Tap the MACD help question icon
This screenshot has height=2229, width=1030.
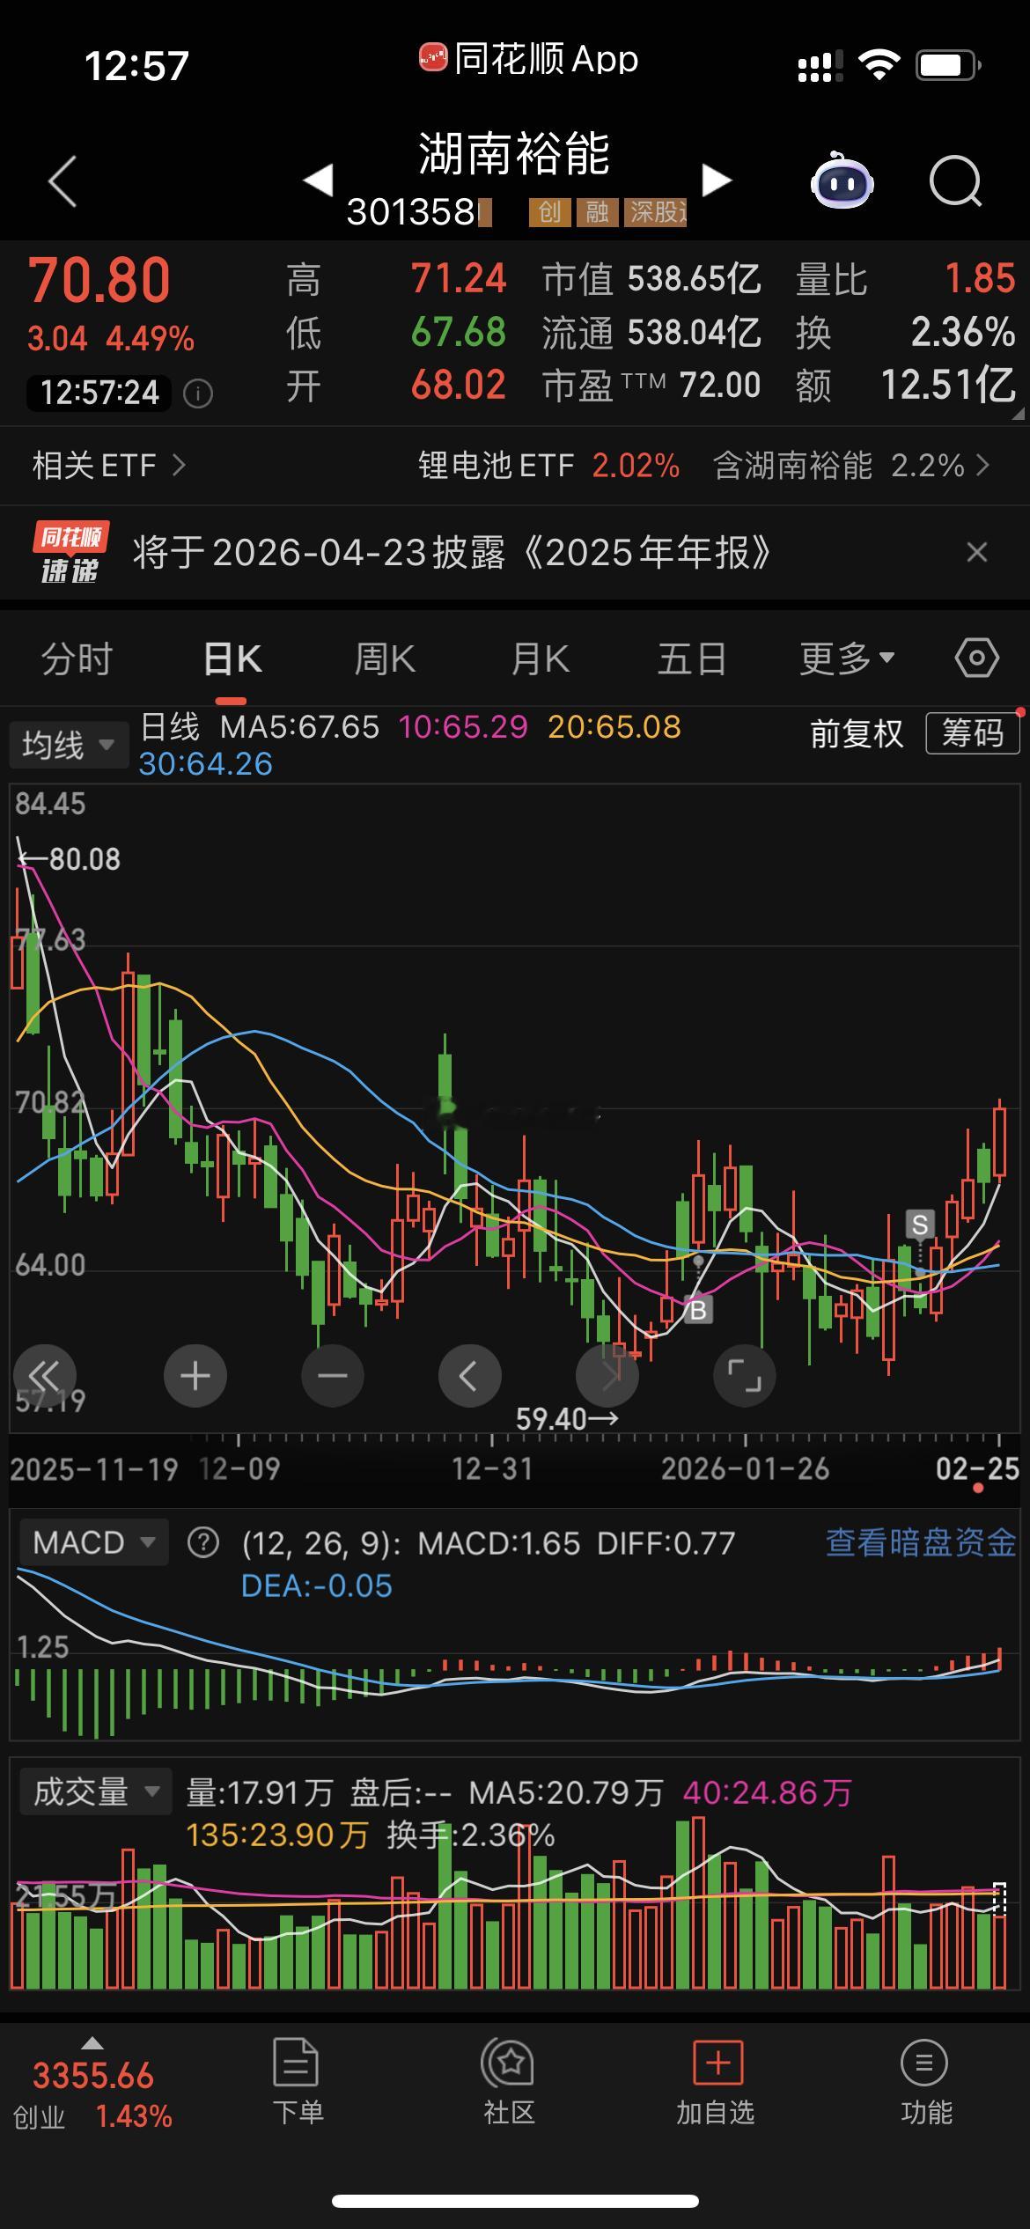coord(203,1542)
